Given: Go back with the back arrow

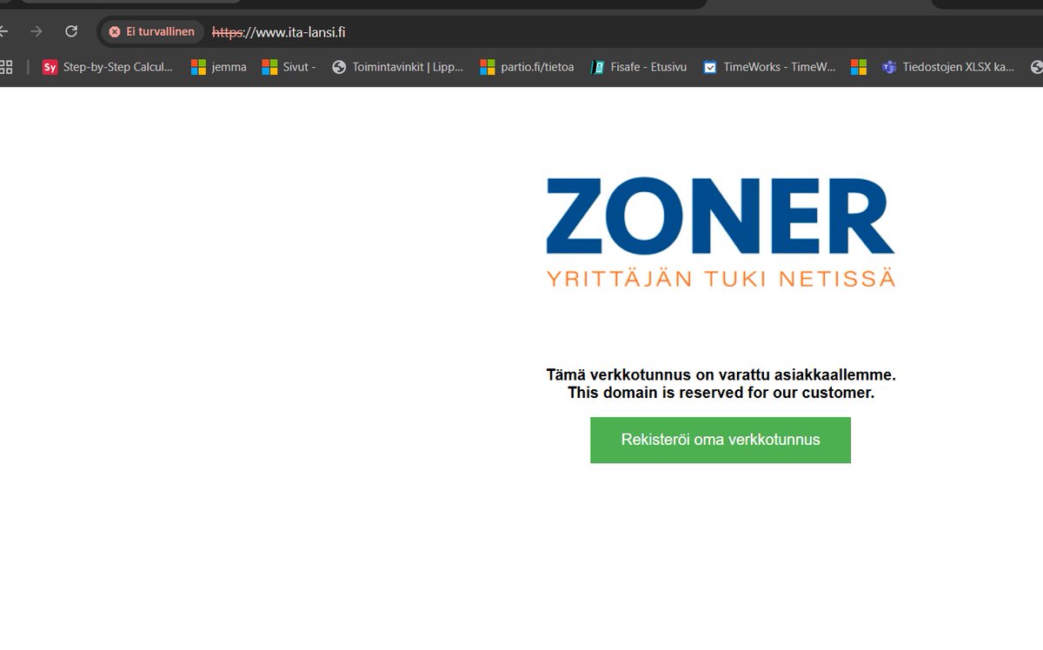Looking at the screenshot, I should (3, 31).
